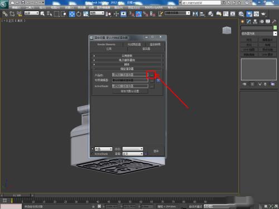Viewport: 279px width, 209px height.
Task: Toggle the Percent Snap button
Action: [146, 14]
